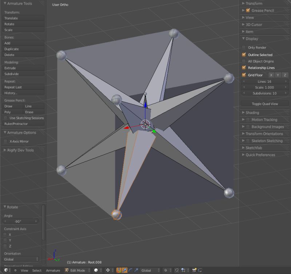Enable the Only Render checkbox

(x=243, y=47)
